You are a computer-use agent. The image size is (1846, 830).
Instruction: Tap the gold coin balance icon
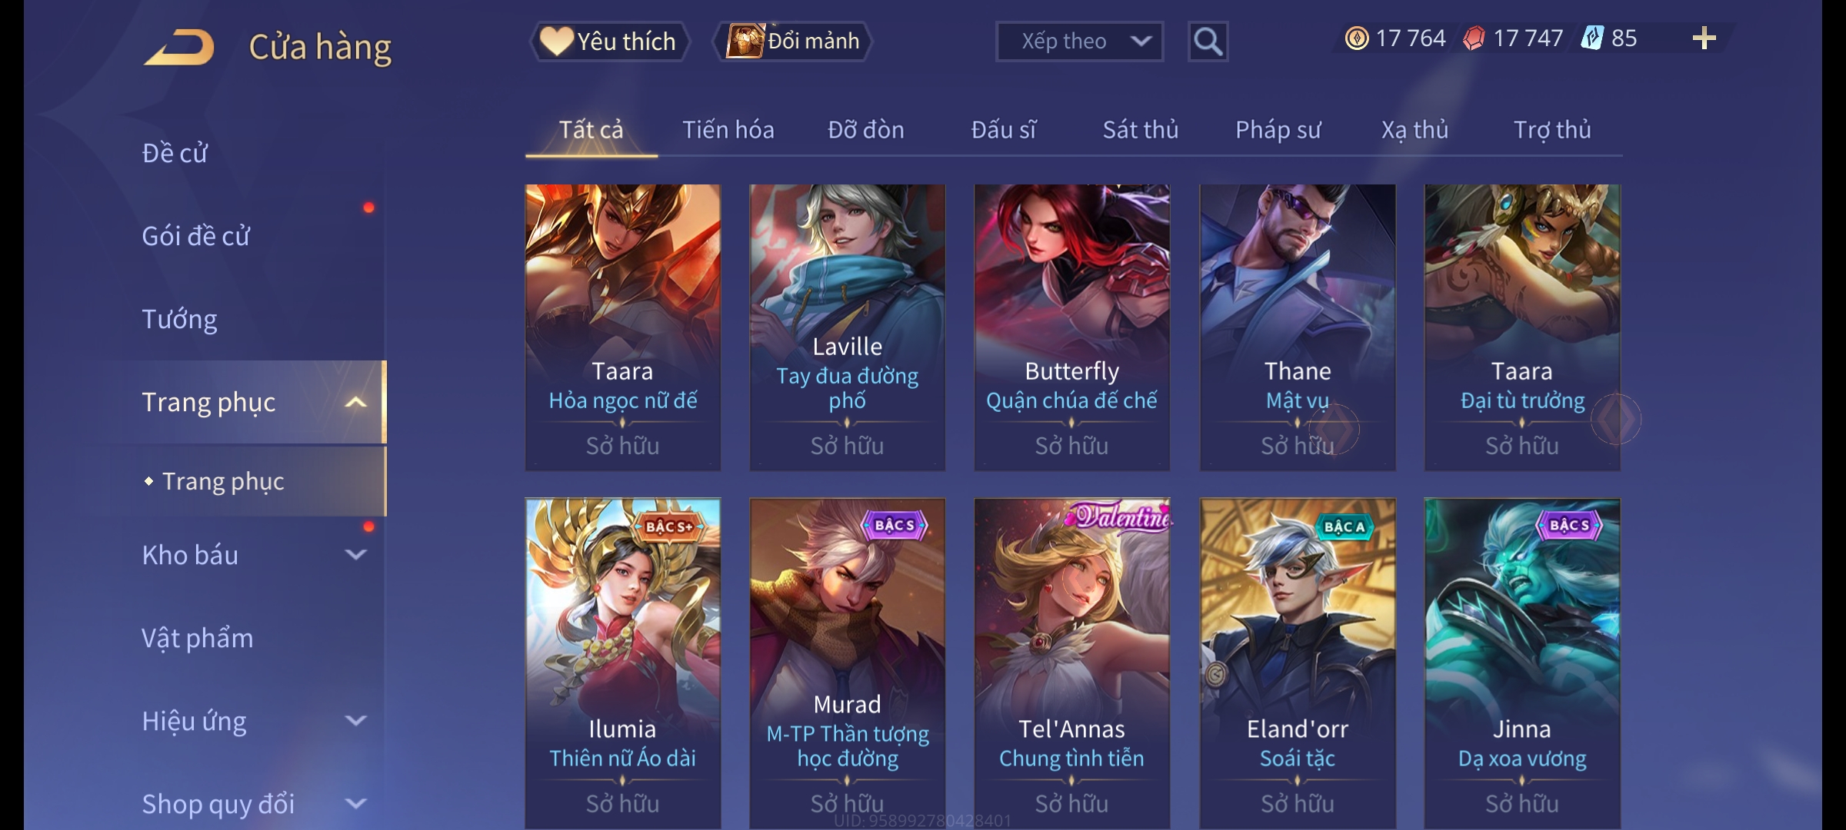point(1357,38)
